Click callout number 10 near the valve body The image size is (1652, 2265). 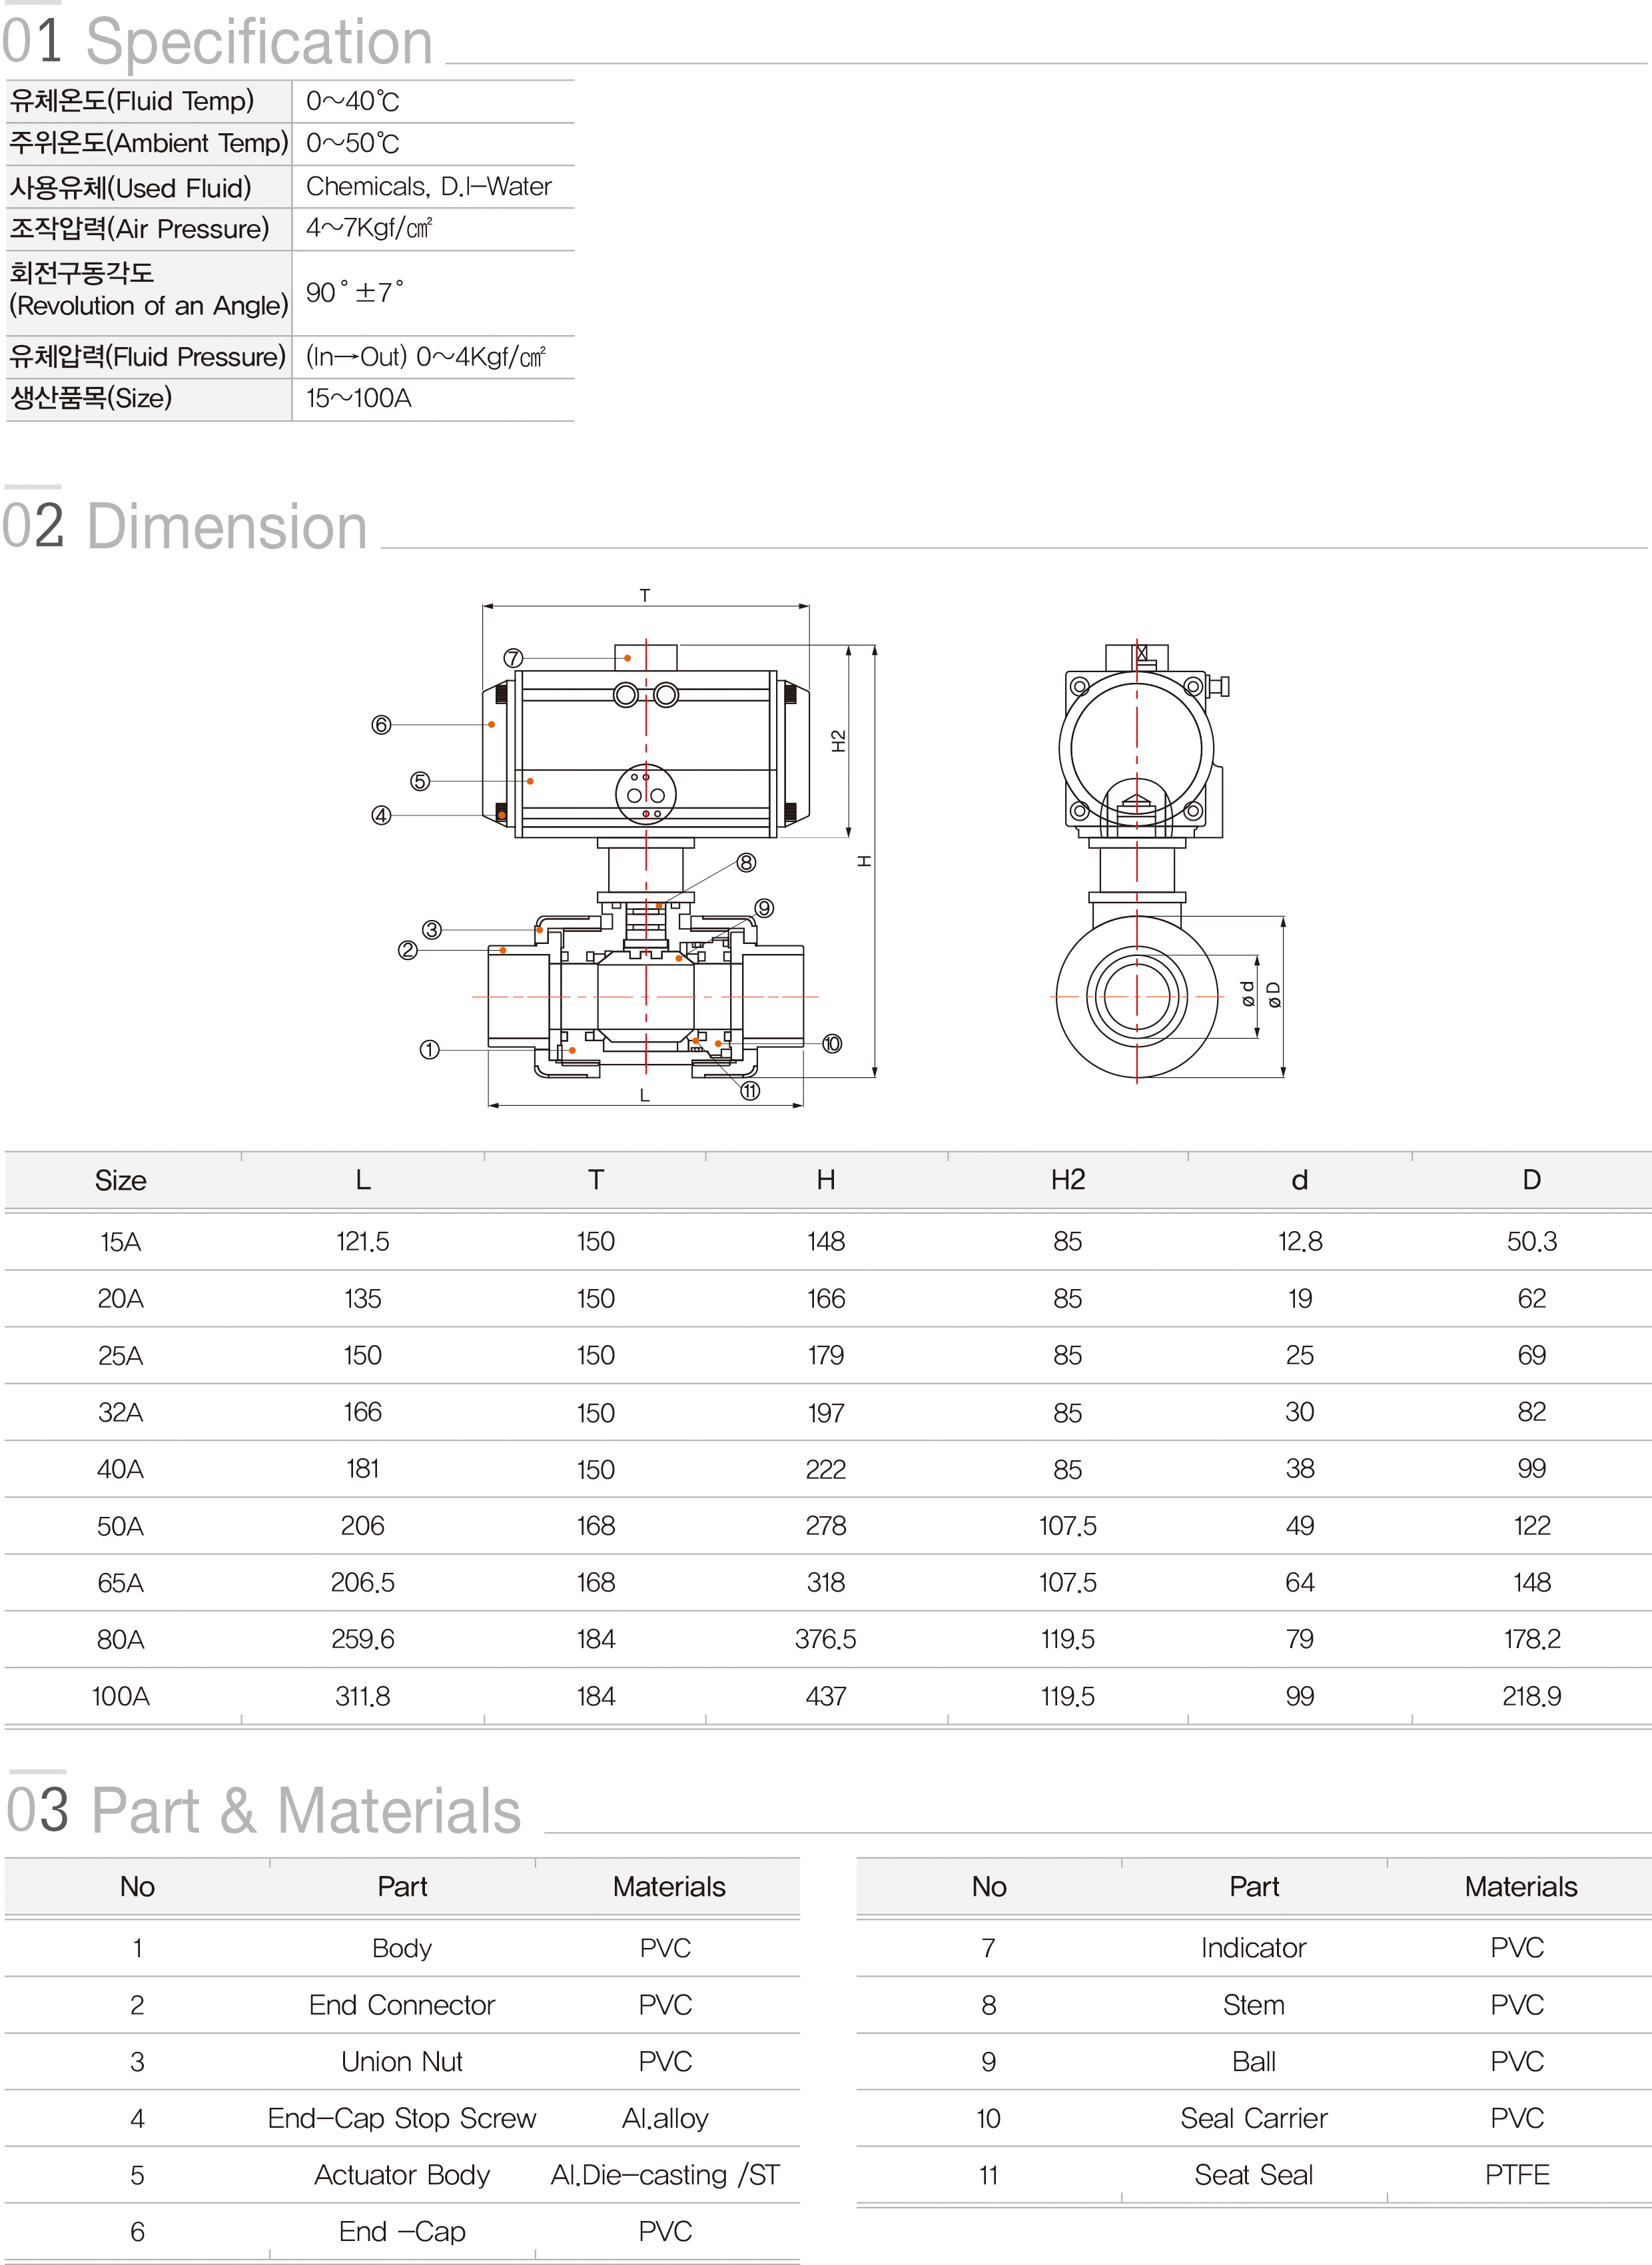click(832, 1043)
